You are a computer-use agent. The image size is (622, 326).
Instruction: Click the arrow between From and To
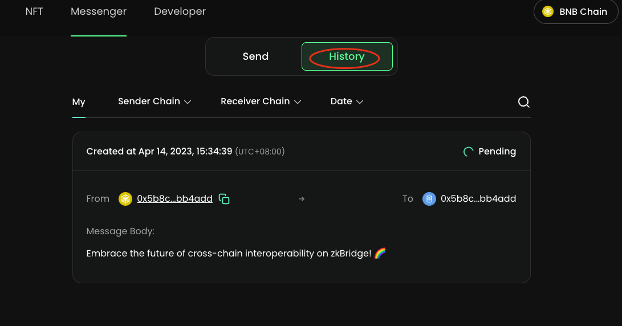point(302,199)
